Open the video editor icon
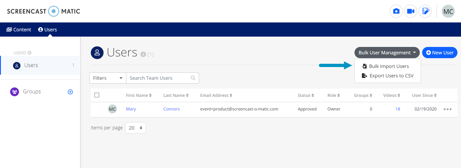461x168 pixels. point(425,12)
